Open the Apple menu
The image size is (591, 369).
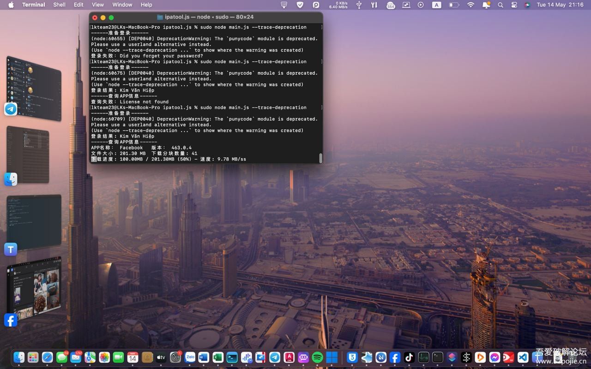[11, 5]
